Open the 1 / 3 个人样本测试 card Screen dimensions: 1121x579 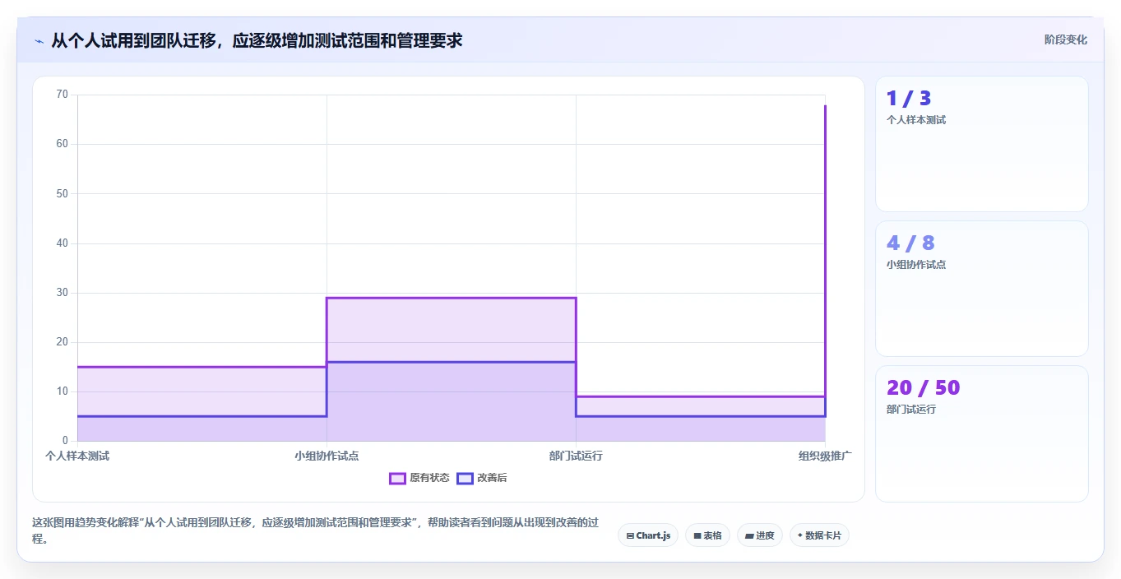tap(982, 144)
